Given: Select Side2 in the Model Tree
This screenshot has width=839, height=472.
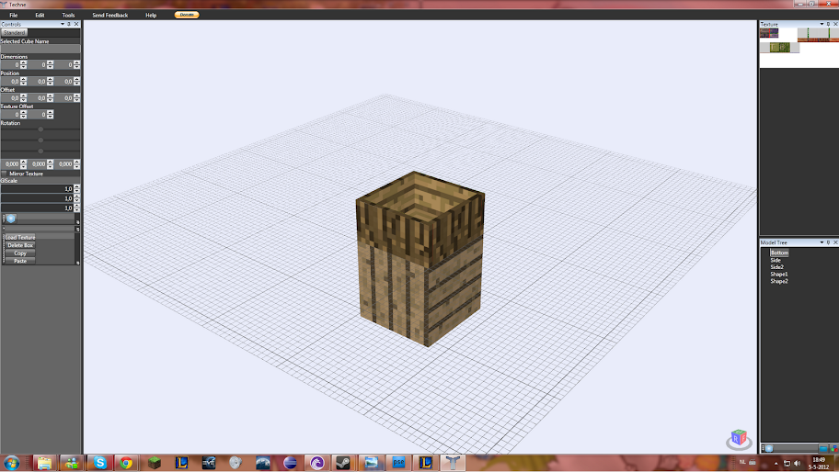Looking at the screenshot, I should (776, 267).
